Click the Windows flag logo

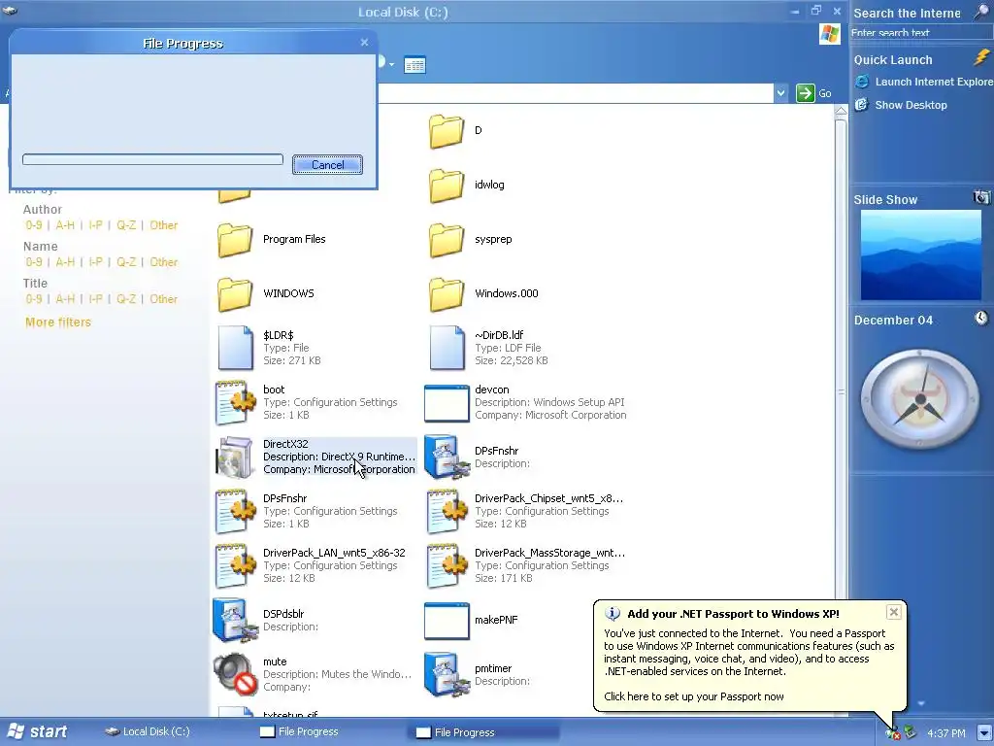[829, 34]
